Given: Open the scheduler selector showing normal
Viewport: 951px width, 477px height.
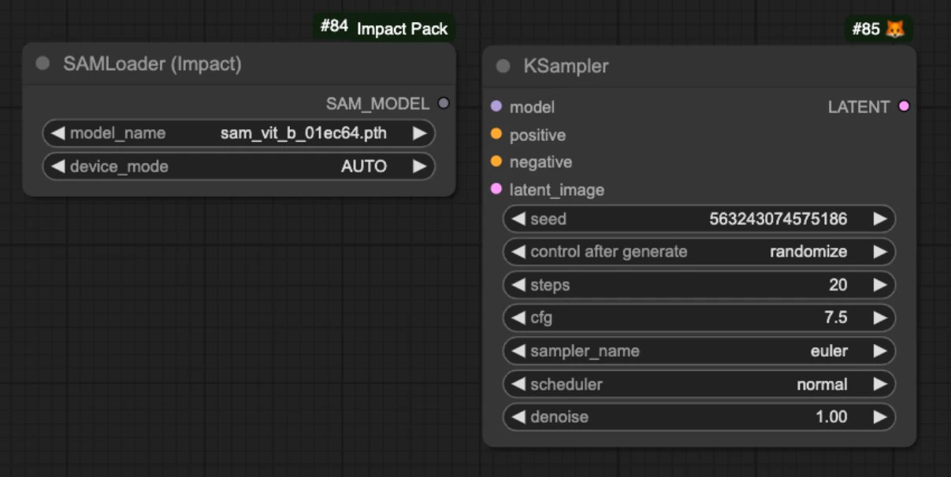Looking at the screenshot, I should point(701,384).
